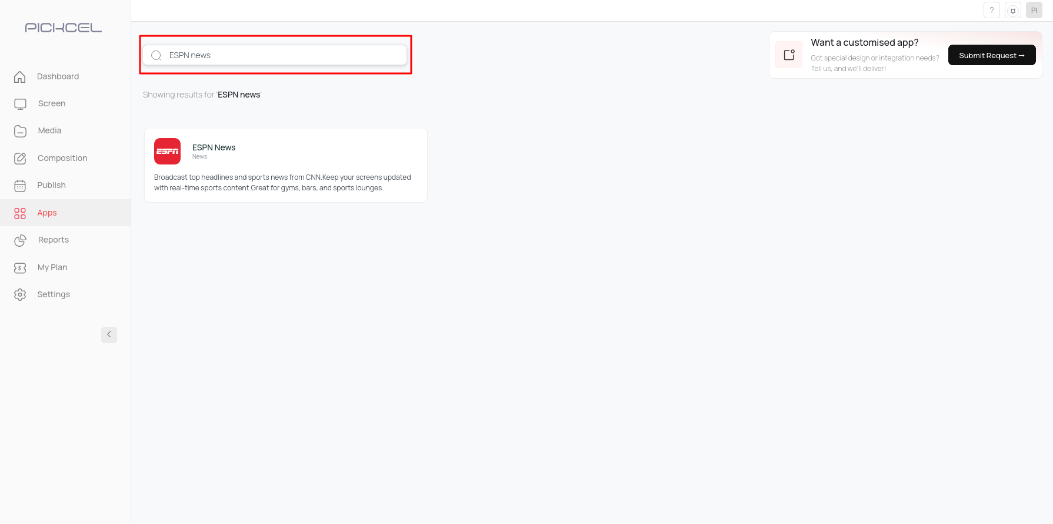Click the magnifier icon in search bar
Viewport: 1053px width, 524px height.
pyautogui.click(x=156, y=55)
